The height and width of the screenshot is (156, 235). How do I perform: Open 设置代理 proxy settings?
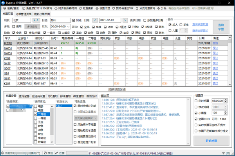[103, 8]
